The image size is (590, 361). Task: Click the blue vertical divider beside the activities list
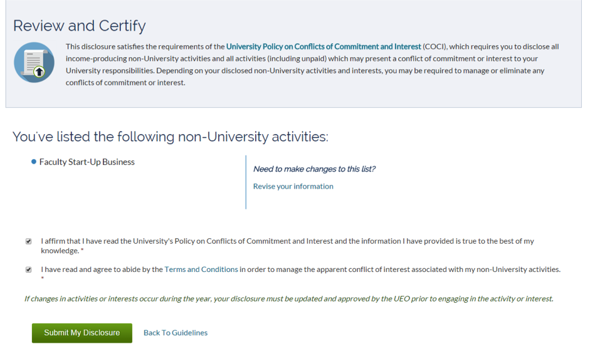tap(246, 182)
